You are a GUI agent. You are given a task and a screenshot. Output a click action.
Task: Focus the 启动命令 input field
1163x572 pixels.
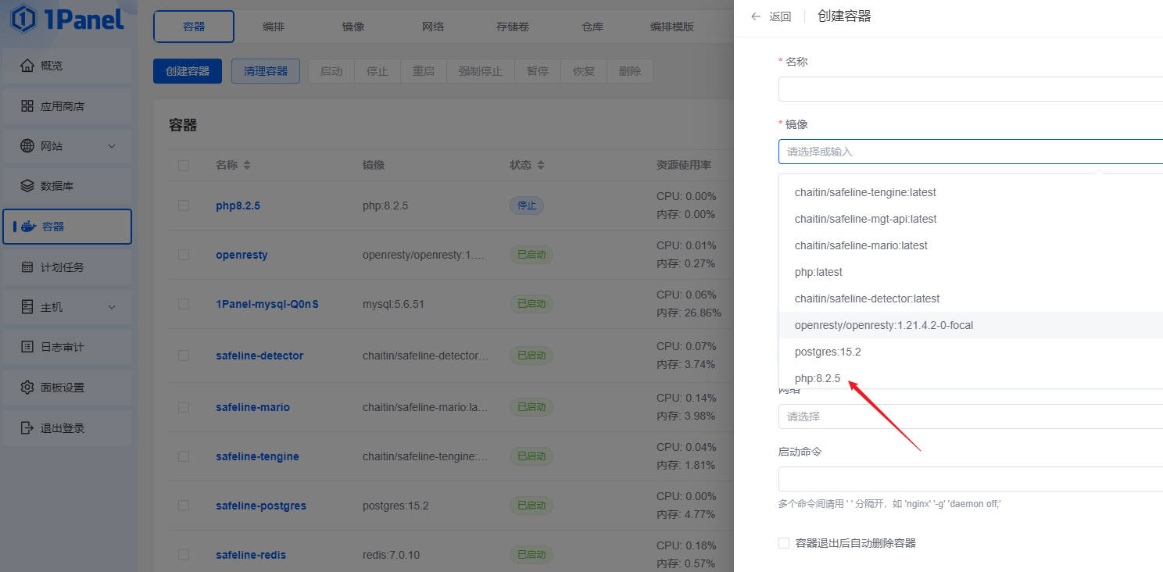coord(971,479)
